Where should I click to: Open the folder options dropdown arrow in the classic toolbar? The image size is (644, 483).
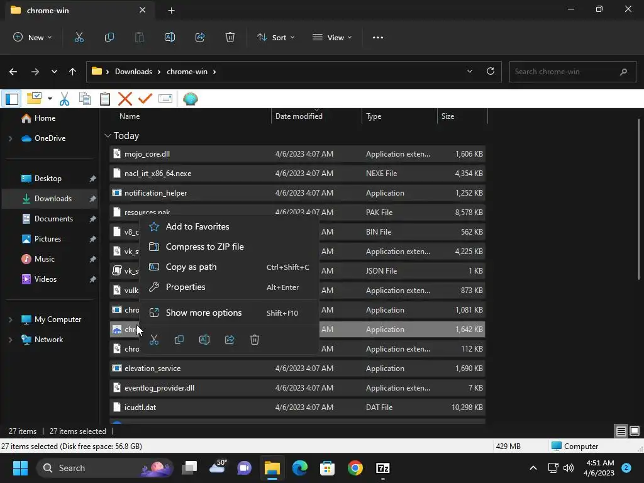50,99
